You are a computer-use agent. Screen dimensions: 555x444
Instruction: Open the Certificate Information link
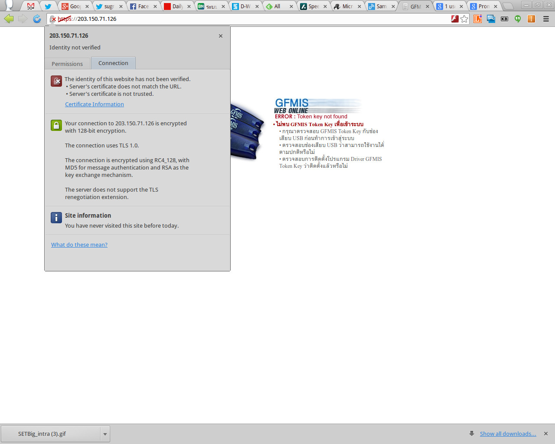(x=95, y=104)
